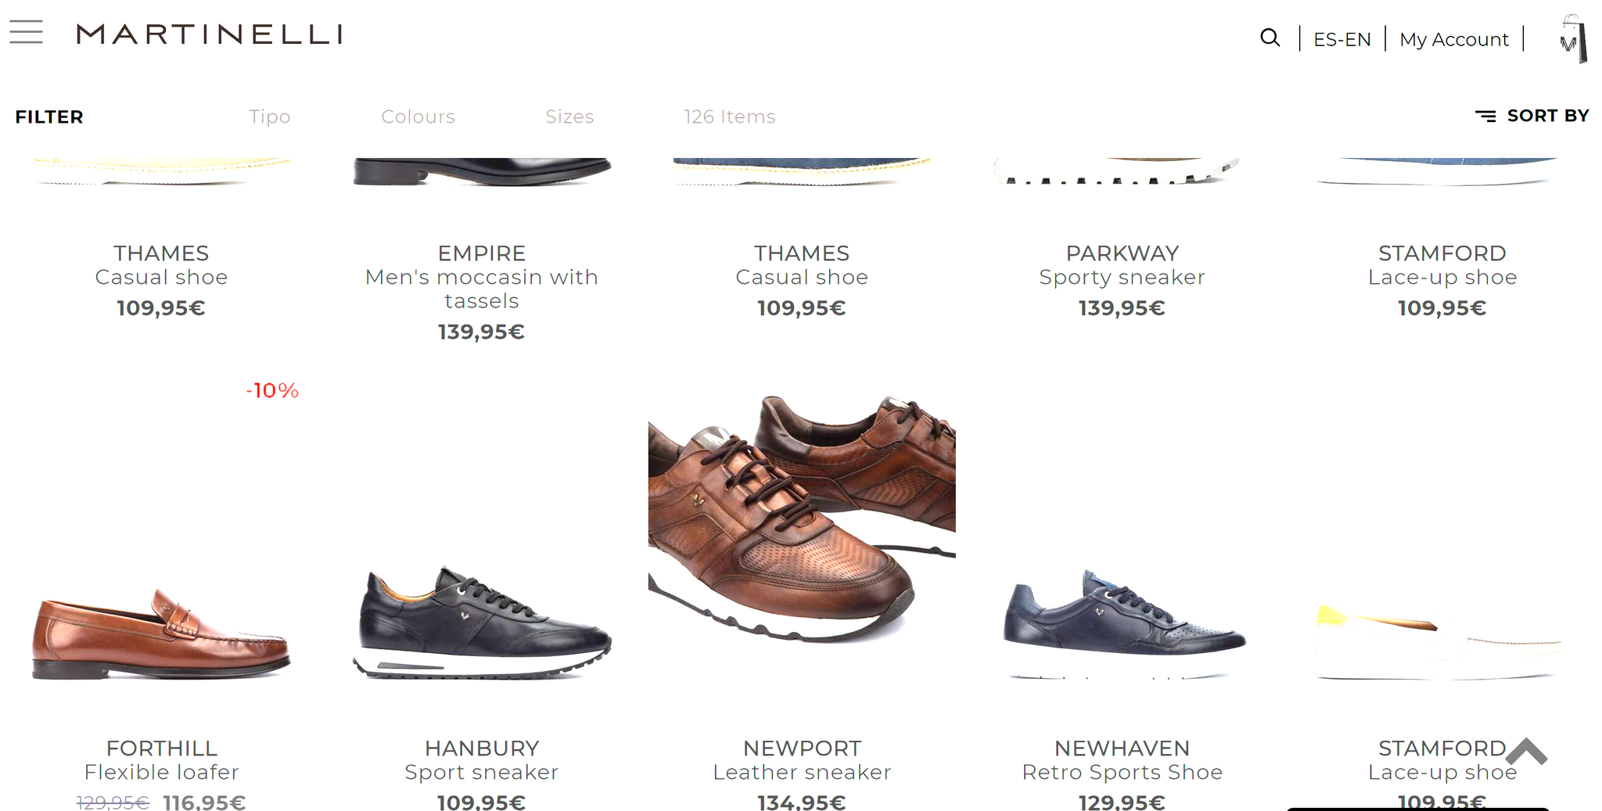The width and height of the screenshot is (1602, 811).
Task: Click the sort lines icon
Action: tap(1485, 116)
